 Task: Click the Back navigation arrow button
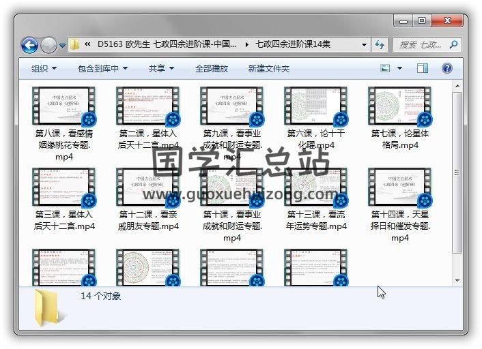(29, 46)
